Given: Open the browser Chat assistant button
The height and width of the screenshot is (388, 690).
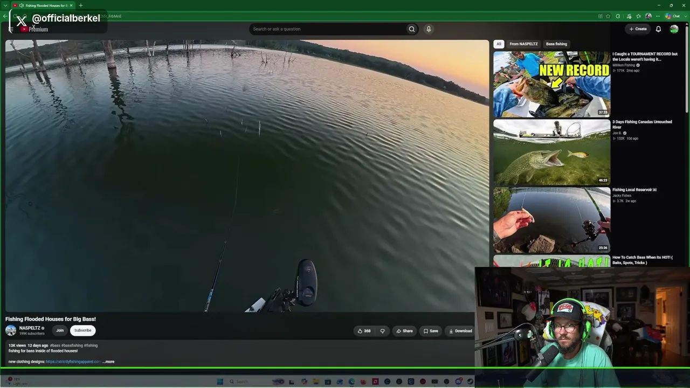Looking at the screenshot, I should (x=673, y=16).
